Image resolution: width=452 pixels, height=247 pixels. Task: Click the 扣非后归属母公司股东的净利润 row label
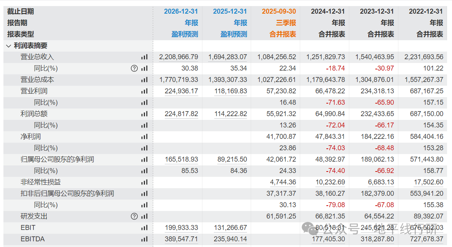pos(67,194)
